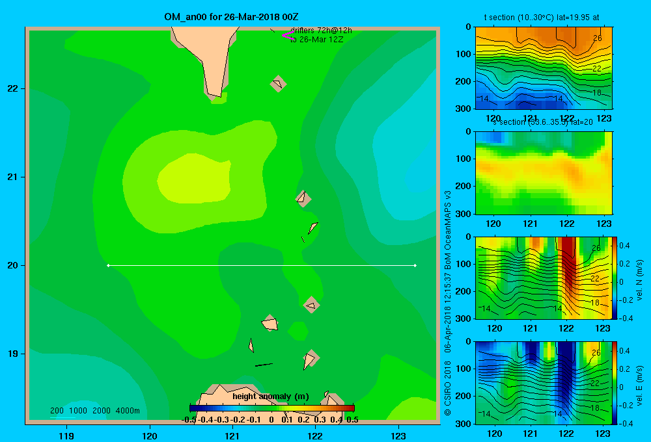
Task: Select the right endpoint of the white transect line
Action: pyautogui.click(x=415, y=265)
